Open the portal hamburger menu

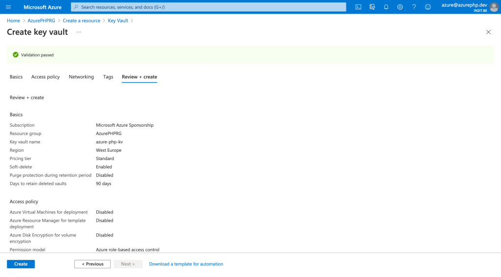coord(8,7)
